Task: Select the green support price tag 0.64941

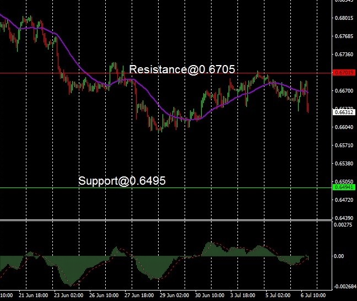Action: tap(344, 187)
